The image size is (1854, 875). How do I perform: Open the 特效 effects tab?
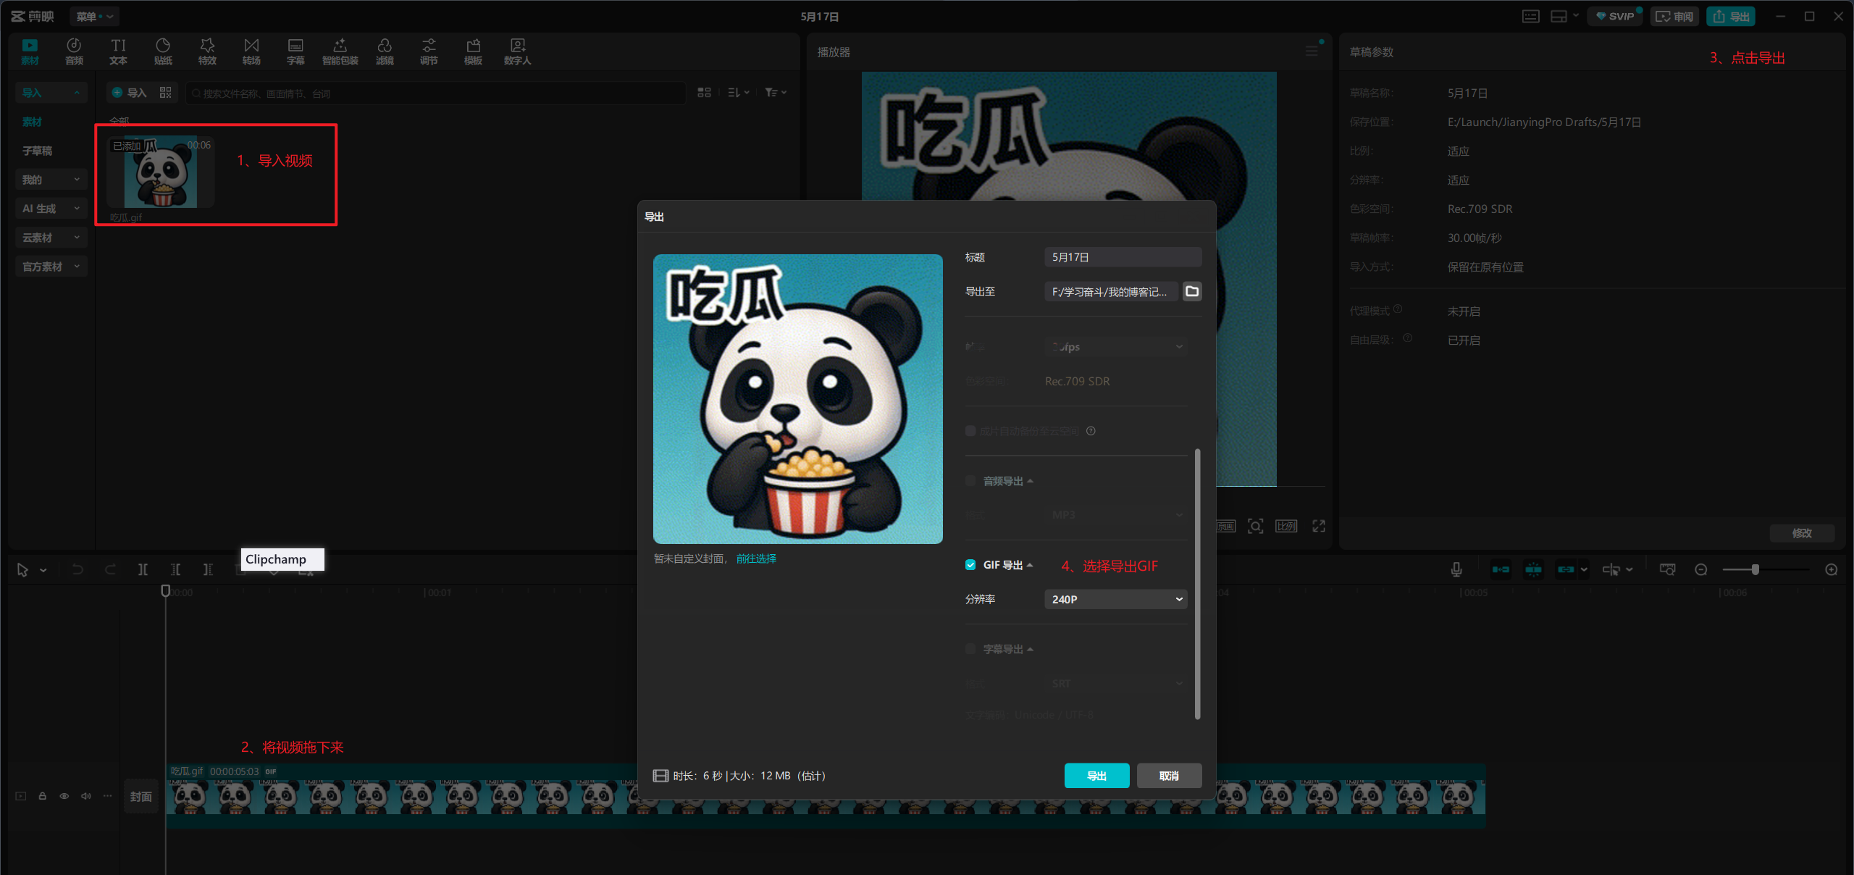click(207, 51)
